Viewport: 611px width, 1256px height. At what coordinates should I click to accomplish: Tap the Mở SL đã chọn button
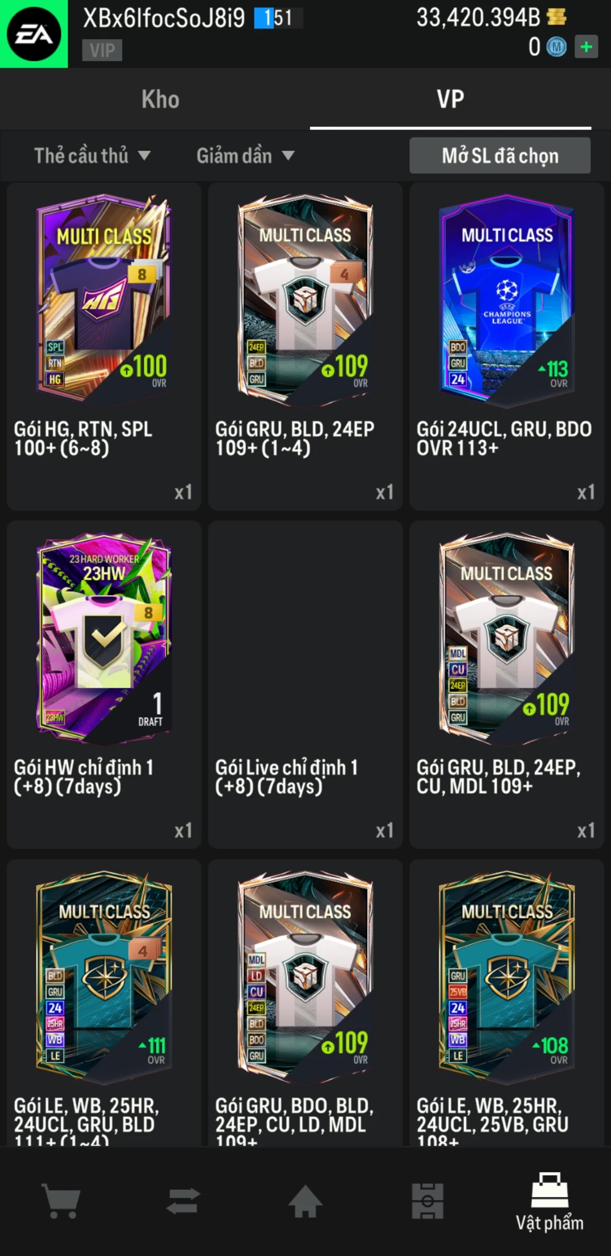point(500,156)
